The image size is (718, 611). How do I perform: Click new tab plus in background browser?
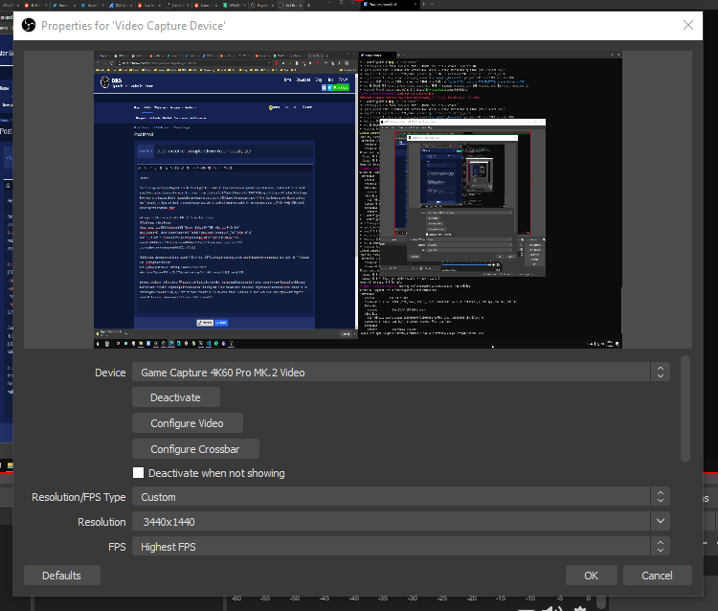point(308,5)
